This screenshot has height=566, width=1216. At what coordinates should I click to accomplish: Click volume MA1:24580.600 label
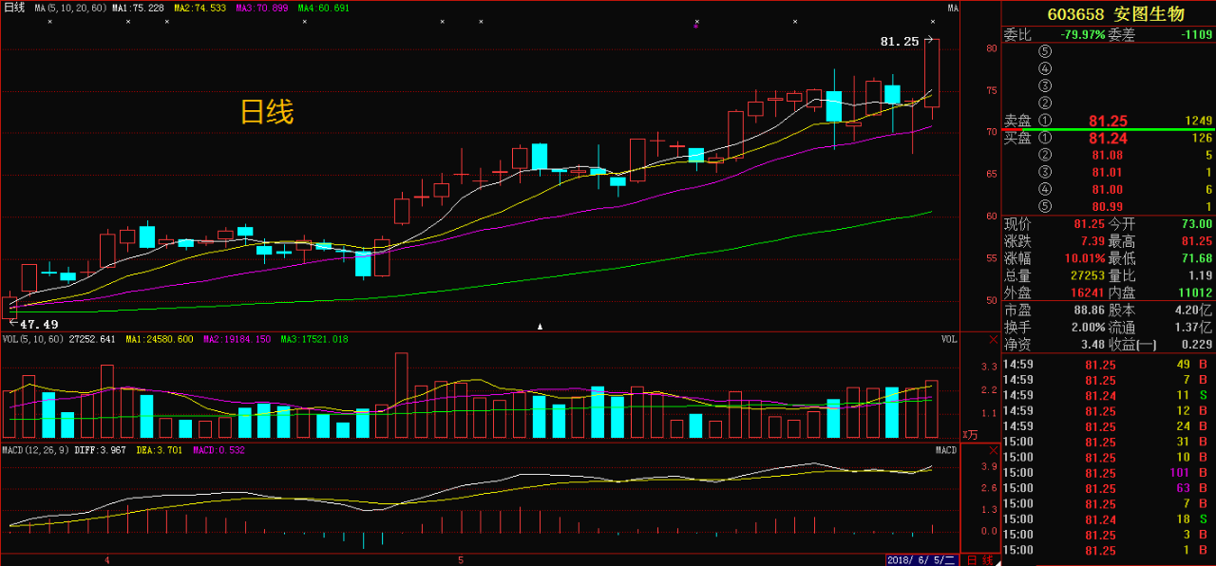[x=160, y=339]
